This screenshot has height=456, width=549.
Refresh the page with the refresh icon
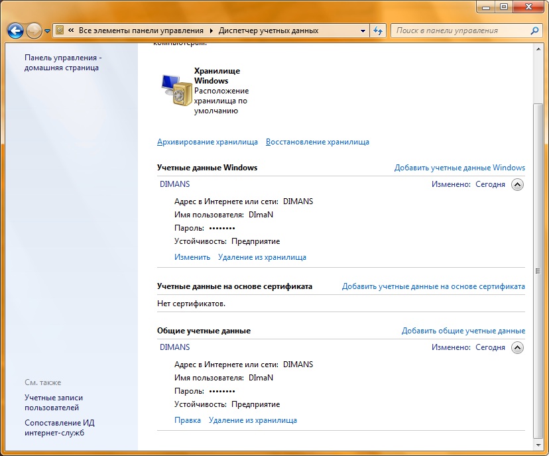point(378,30)
